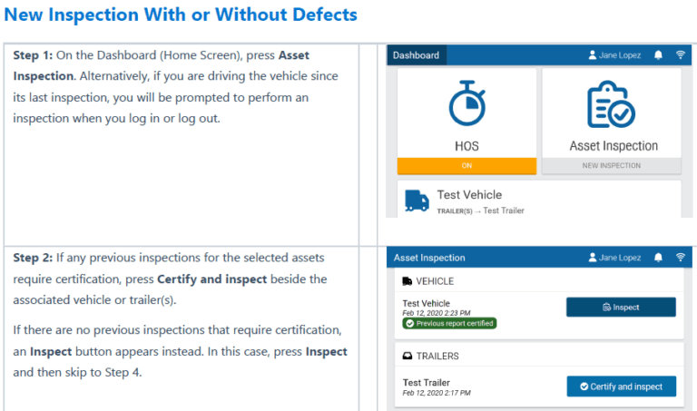Image resolution: width=697 pixels, height=411 pixels.
Task: Click Inspect button for Test Vehicle
Action: [x=621, y=307]
